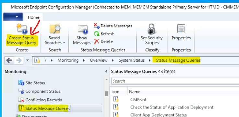
Task: Sort by the Icon column header
Action: pyautogui.click(x=115, y=92)
